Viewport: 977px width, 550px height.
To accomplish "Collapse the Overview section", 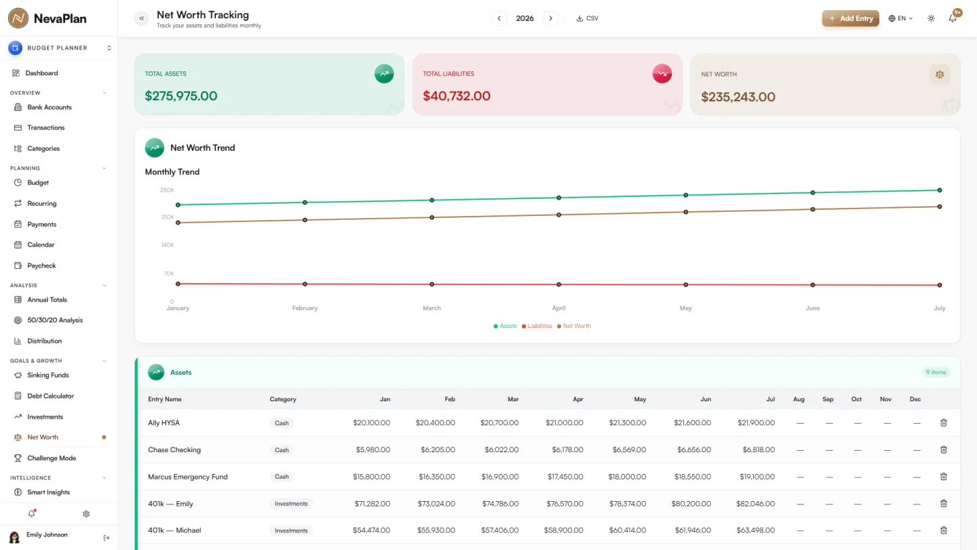I will point(104,93).
